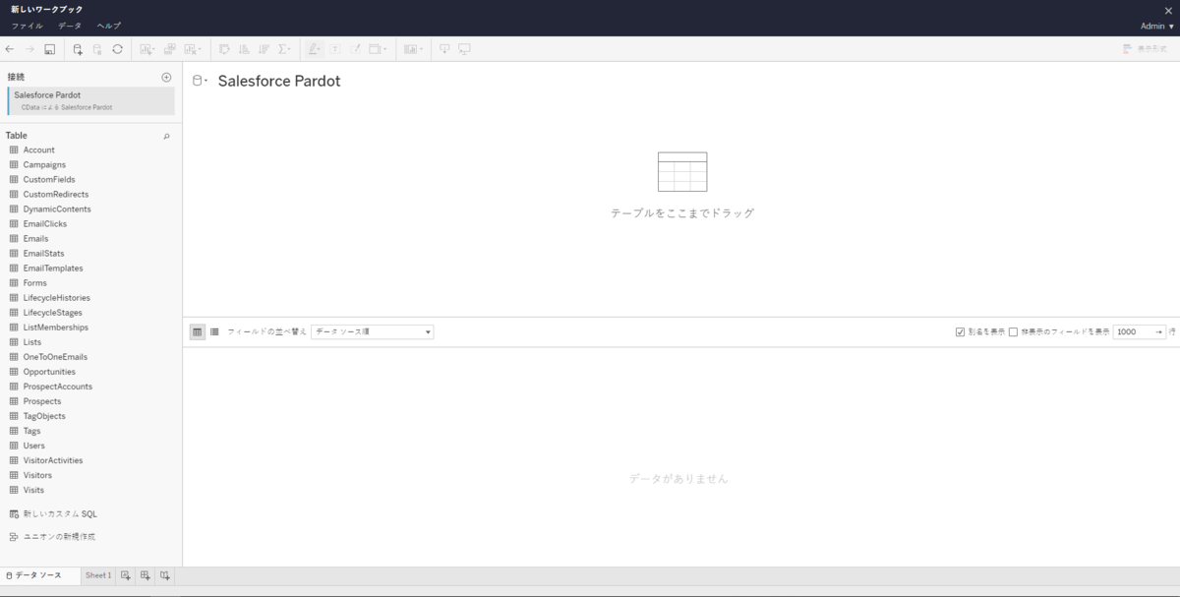
Task: Open the 表示形式 Show Me panel
Action: tap(1145, 48)
